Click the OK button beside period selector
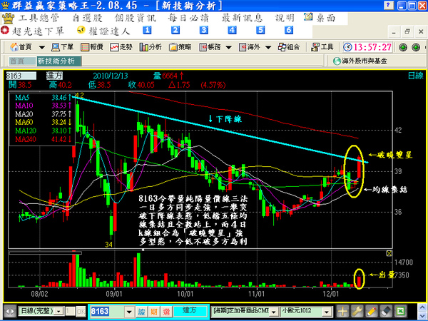The image size is (428, 321). click(x=81, y=312)
